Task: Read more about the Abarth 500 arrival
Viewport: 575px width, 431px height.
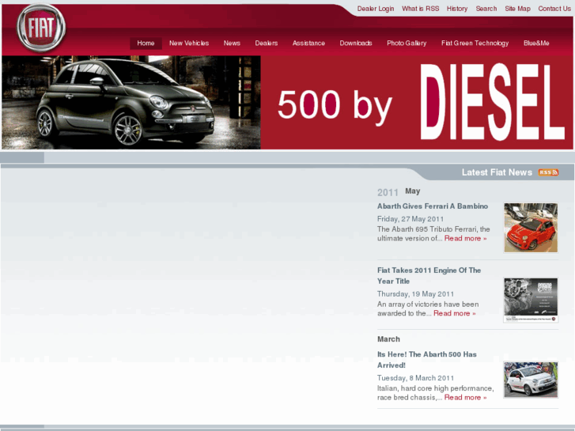Action: 465,397
